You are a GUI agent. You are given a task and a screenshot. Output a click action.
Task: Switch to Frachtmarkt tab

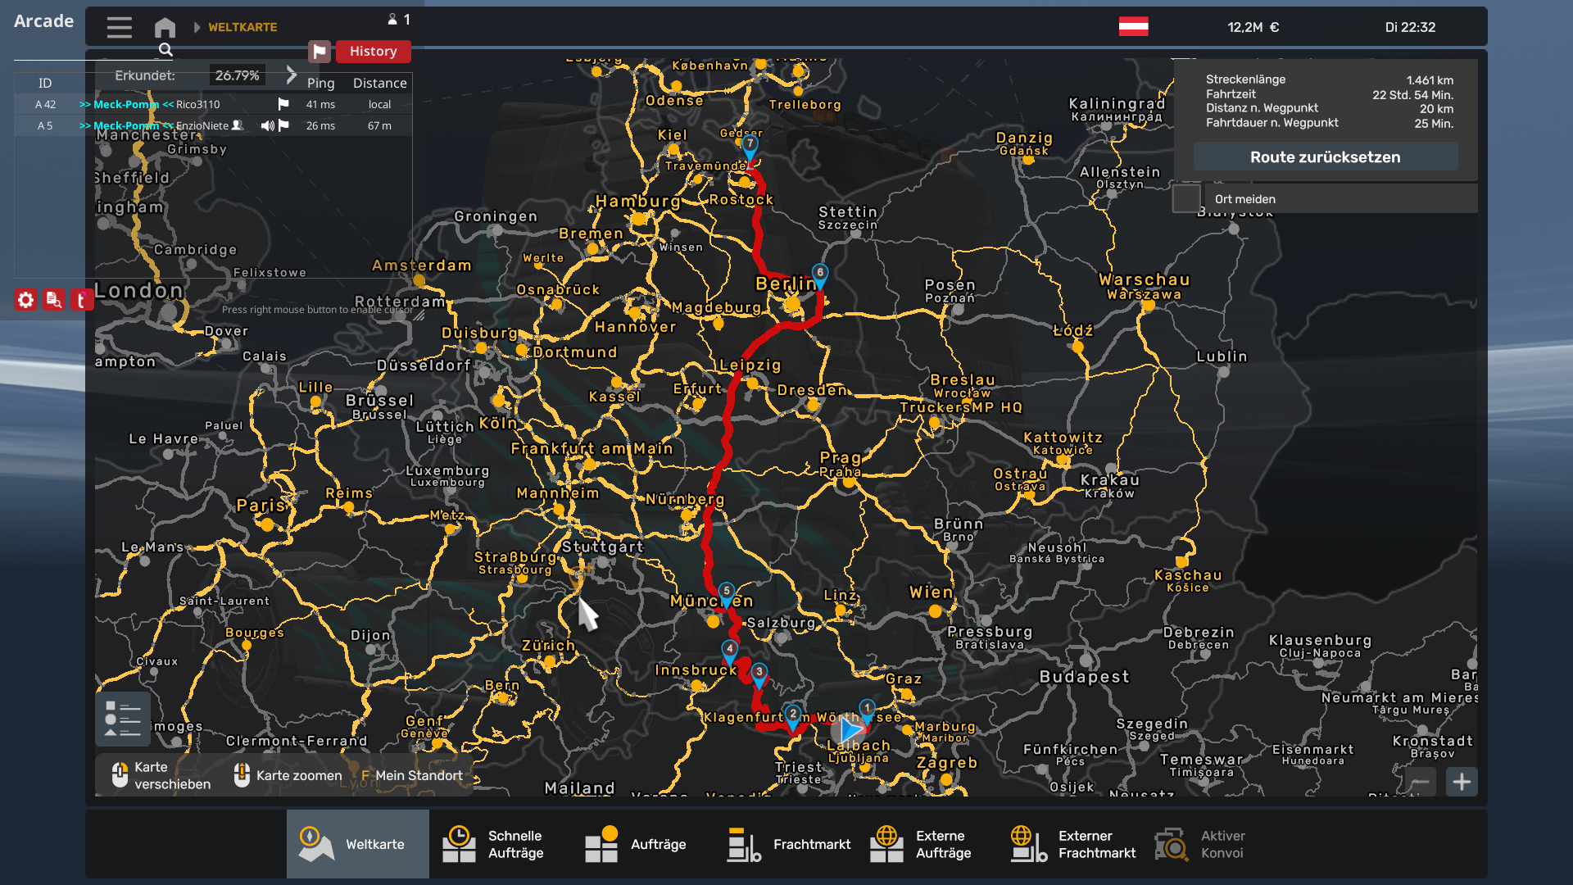tap(789, 844)
